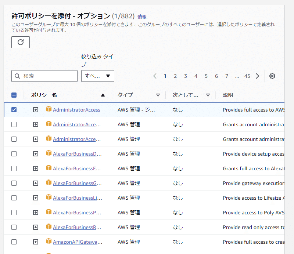
Task: Click 'Provides full access to AWS' description
Action: (254, 110)
